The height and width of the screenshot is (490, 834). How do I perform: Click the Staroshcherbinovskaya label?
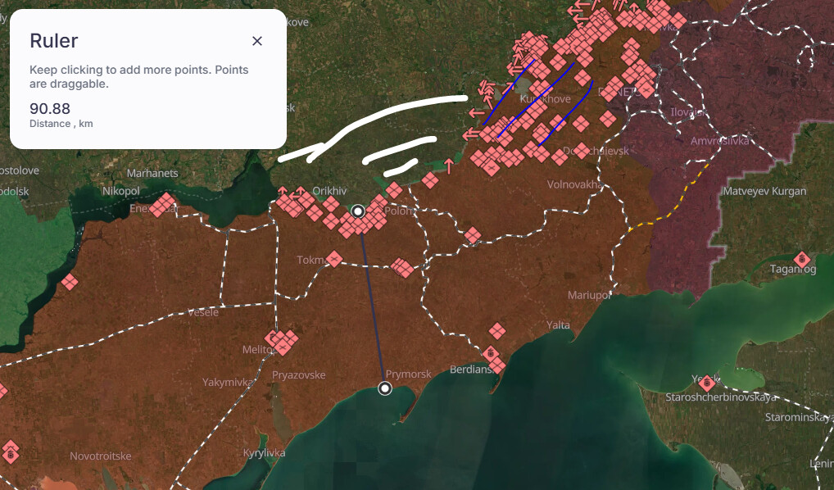(721, 397)
